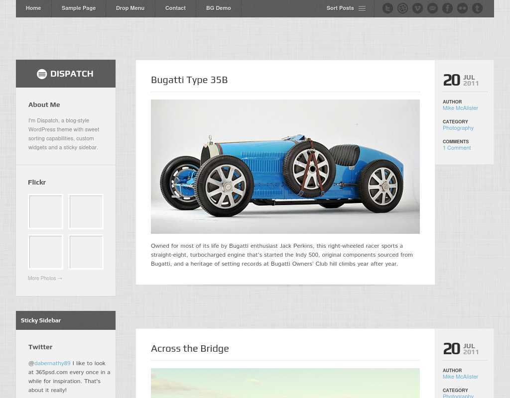Image resolution: width=510 pixels, height=398 pixels.
Task: Click the Dispatch logo icon
Action: 42,74
